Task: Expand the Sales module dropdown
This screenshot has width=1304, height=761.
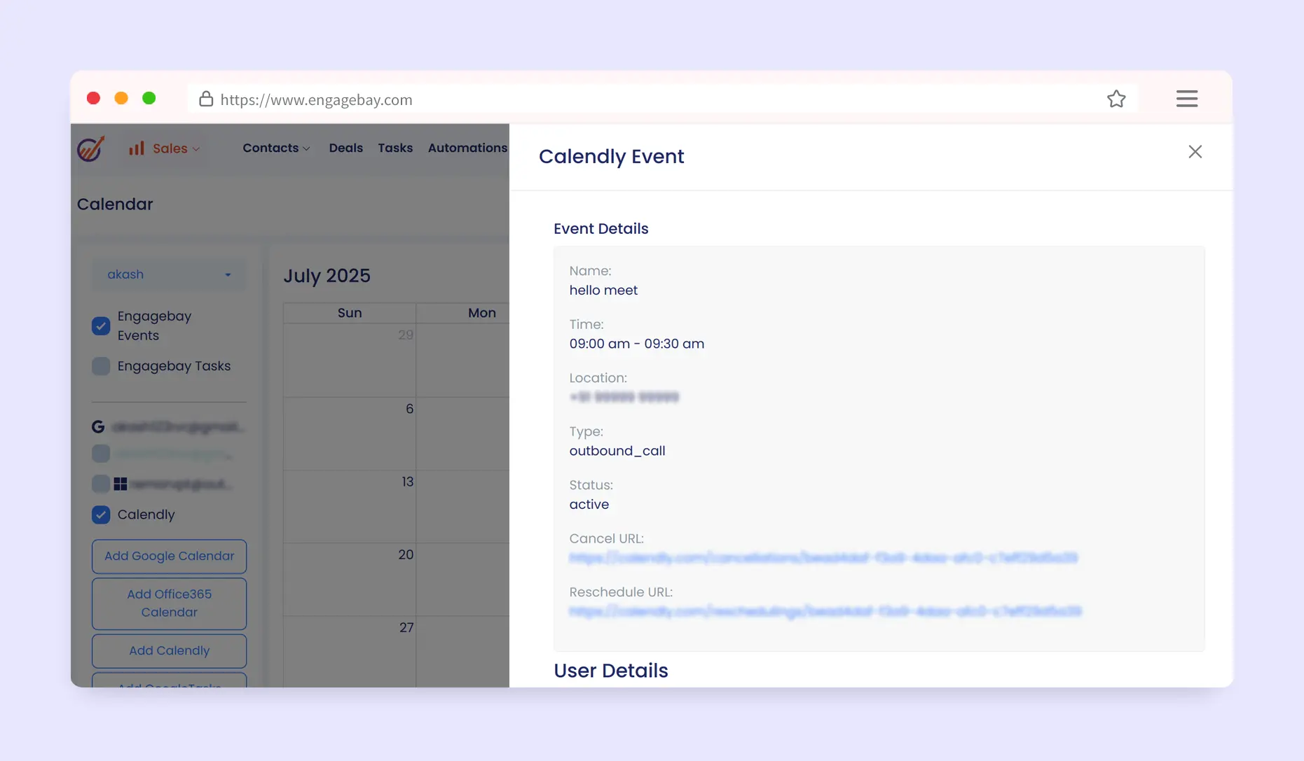Action: point(175,148)
